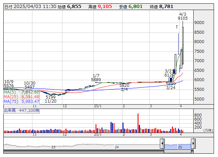Click the left range handle arrow in navigator

click(x=162, y=144)
